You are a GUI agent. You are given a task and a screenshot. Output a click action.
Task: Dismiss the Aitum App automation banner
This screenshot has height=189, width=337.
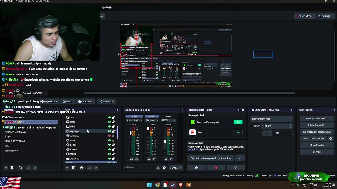tap(240, 158)
